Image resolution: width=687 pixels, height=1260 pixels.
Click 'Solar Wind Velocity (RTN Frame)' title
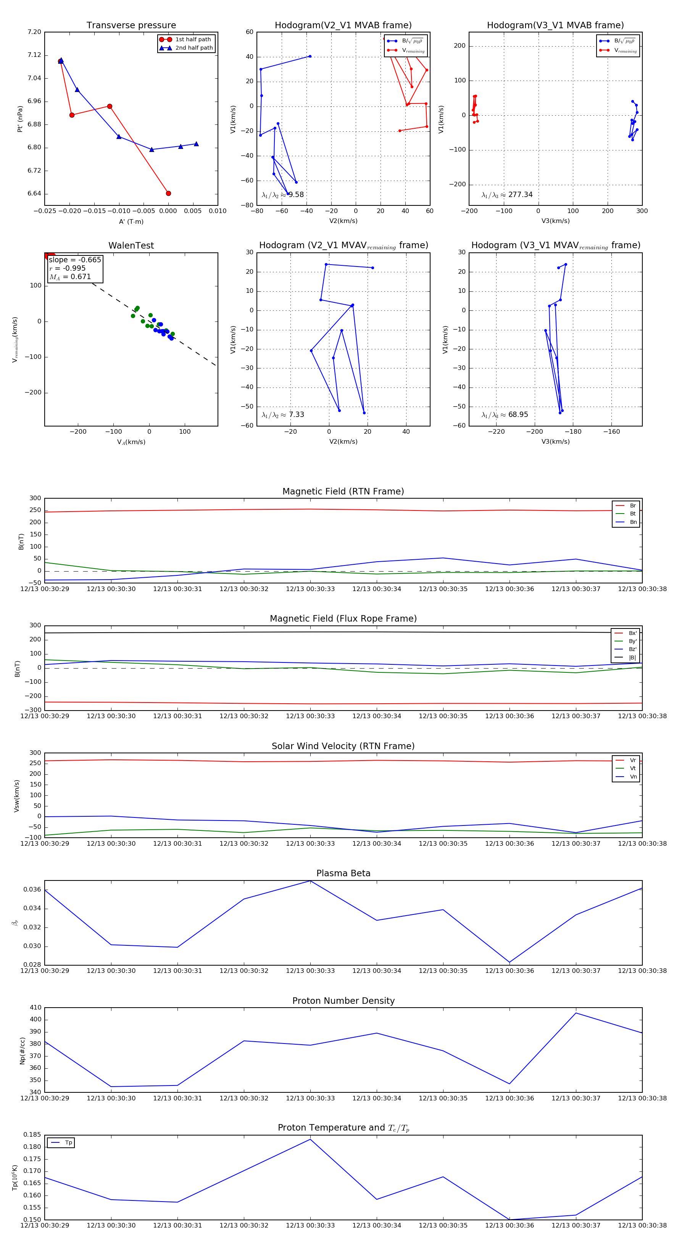pyautogui.click(x=343, y=746)
